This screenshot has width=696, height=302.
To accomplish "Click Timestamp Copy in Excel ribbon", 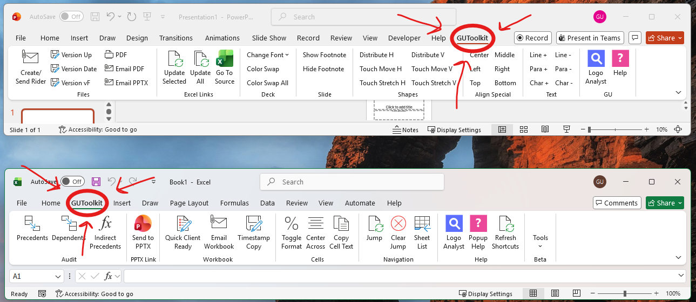I will pos(254,232).
